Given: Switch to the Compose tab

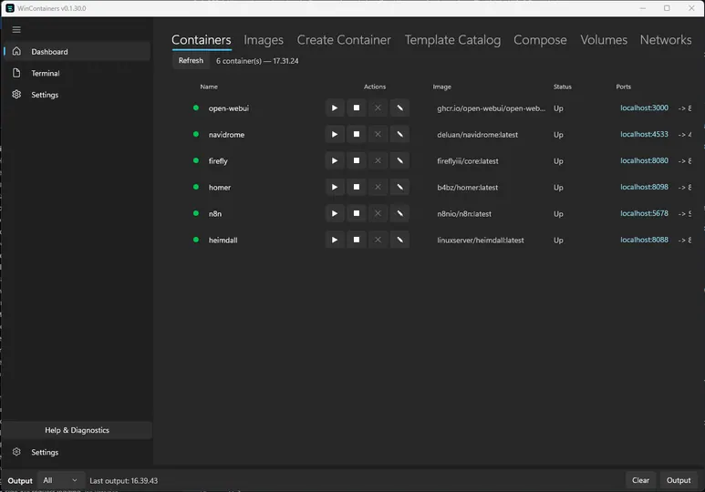Looking at the screenshot, I should pos(540,40).
